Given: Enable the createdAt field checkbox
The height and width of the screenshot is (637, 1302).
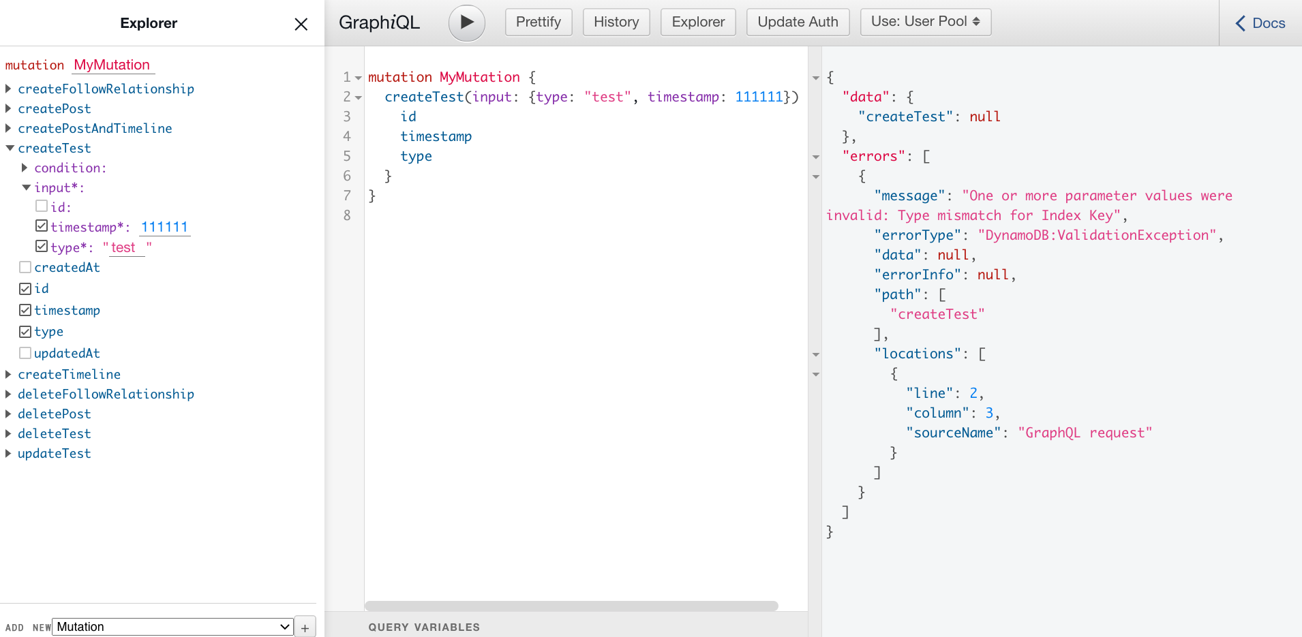Looking at the screenshot, I should click(25, 267).
